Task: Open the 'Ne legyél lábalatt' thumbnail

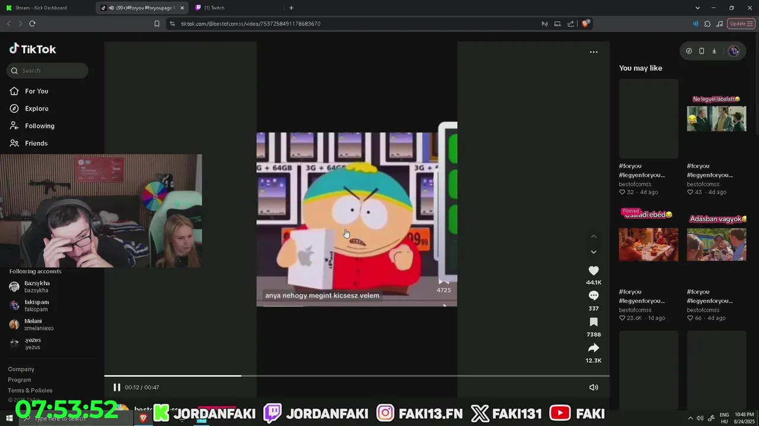Action: coord(716,118)
